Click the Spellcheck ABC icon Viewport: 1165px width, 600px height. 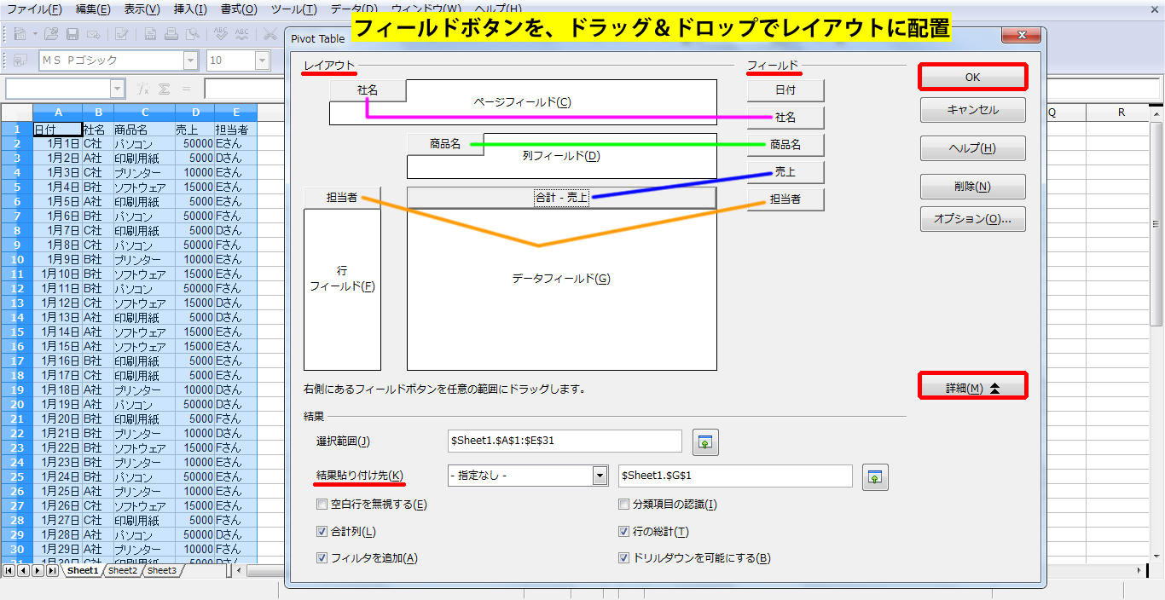pos(221,34)
